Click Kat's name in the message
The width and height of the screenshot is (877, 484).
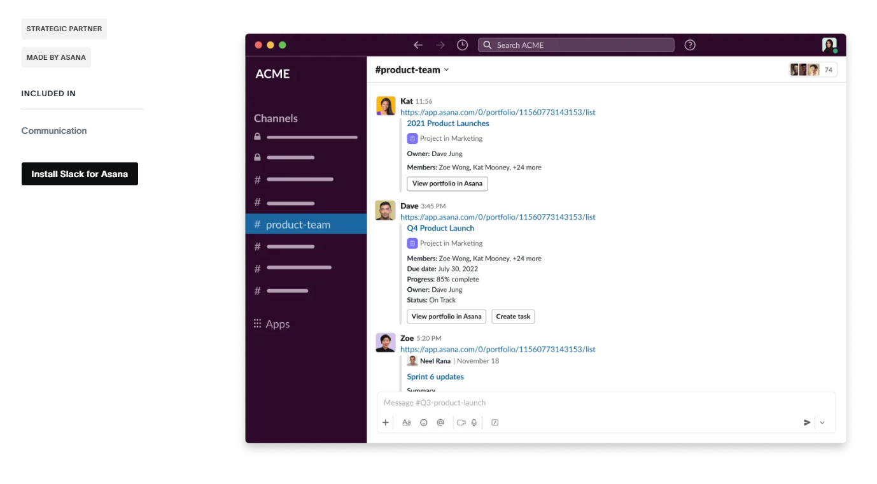tap(407, 101)
